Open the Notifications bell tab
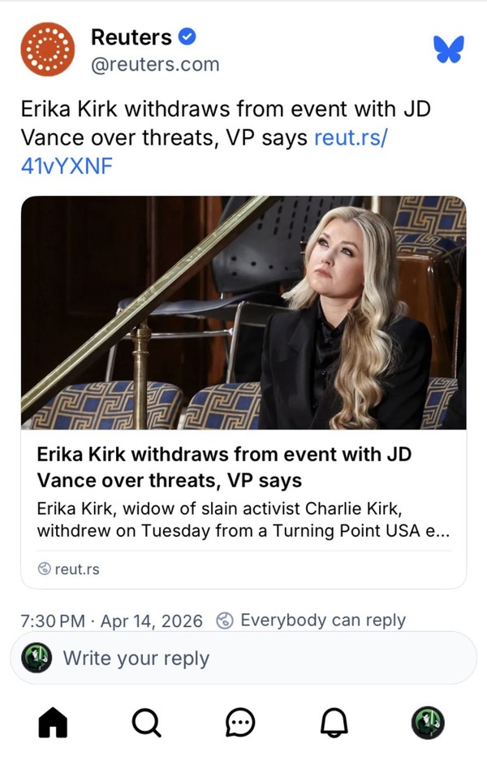Viewport: 487px width, 778px height. pos(334,722)
